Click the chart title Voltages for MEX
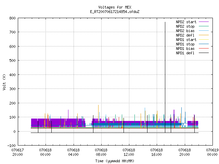 (x=115, y=7)
